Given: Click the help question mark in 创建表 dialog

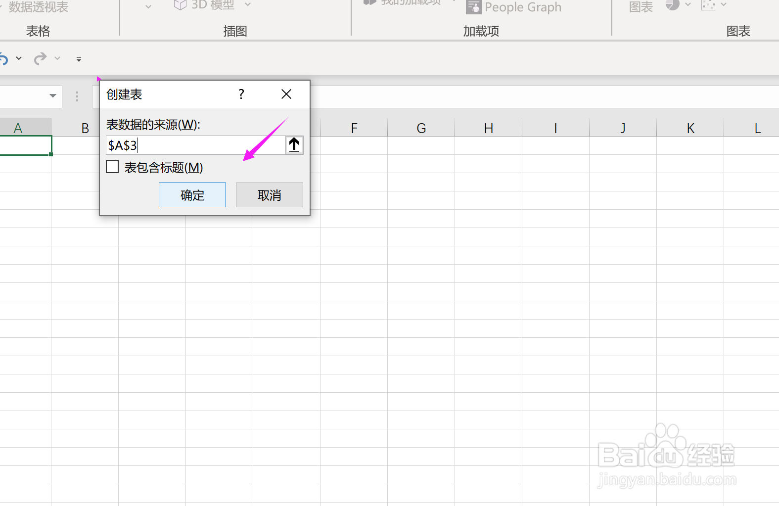Looking at the screenshot, I should [241, 94].
